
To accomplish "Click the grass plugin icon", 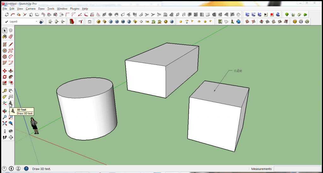I will (x=293, y=14).
